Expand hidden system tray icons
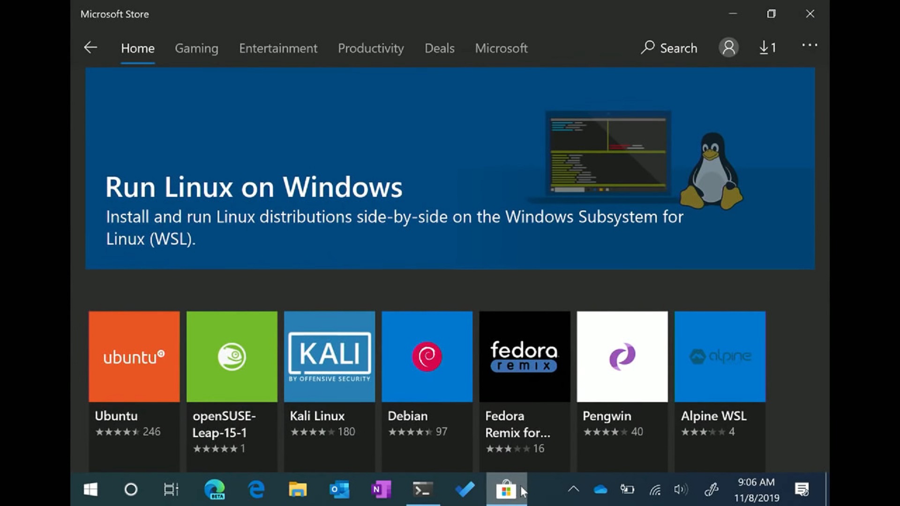The width and height of the screenshot is (900, 506). click(573, 490)
